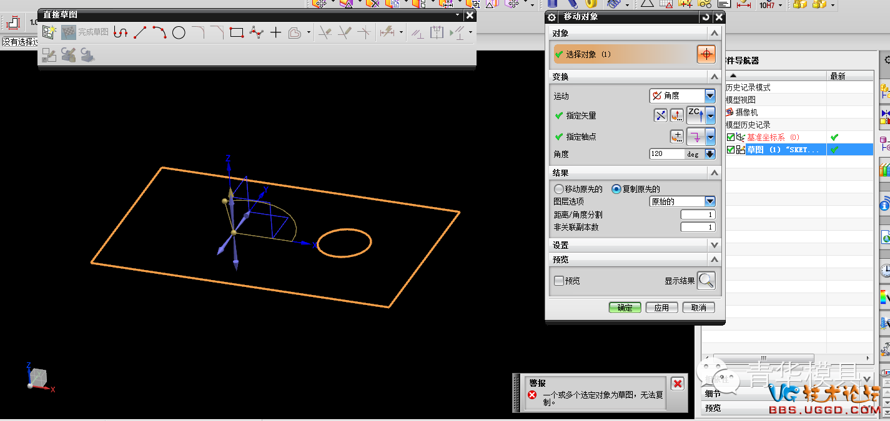This screenshot has height=421, width=890.
Task: Click the Apply button (应用)
Action: tap(662, 307)
